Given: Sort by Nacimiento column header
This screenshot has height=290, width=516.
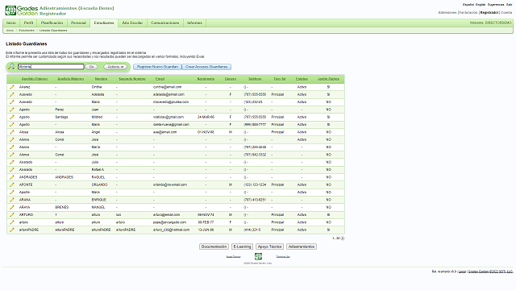Looking at the screenshot, I should [x=206, y=79].
